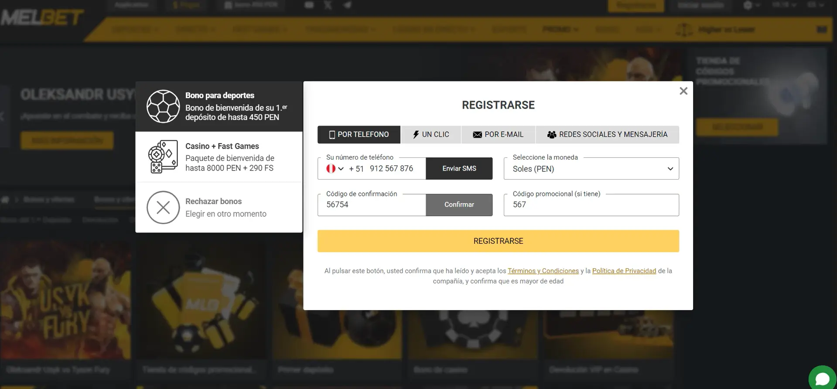The image size is (837, 389).
Task: Click the lightning bolt icon in Un Clic
Action: click(416, 135)
